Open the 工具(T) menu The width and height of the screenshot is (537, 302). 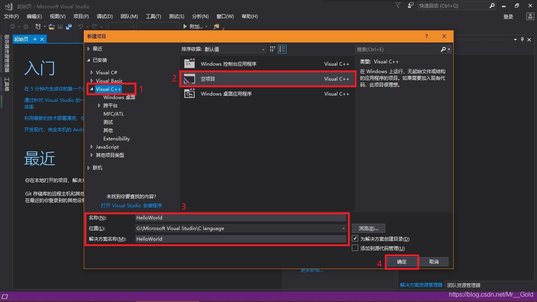pyautogui.click(x=153, y=16)
